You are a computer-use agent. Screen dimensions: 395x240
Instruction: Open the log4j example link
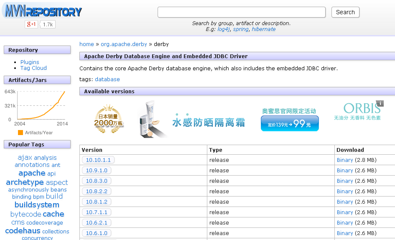click(224, 29)
